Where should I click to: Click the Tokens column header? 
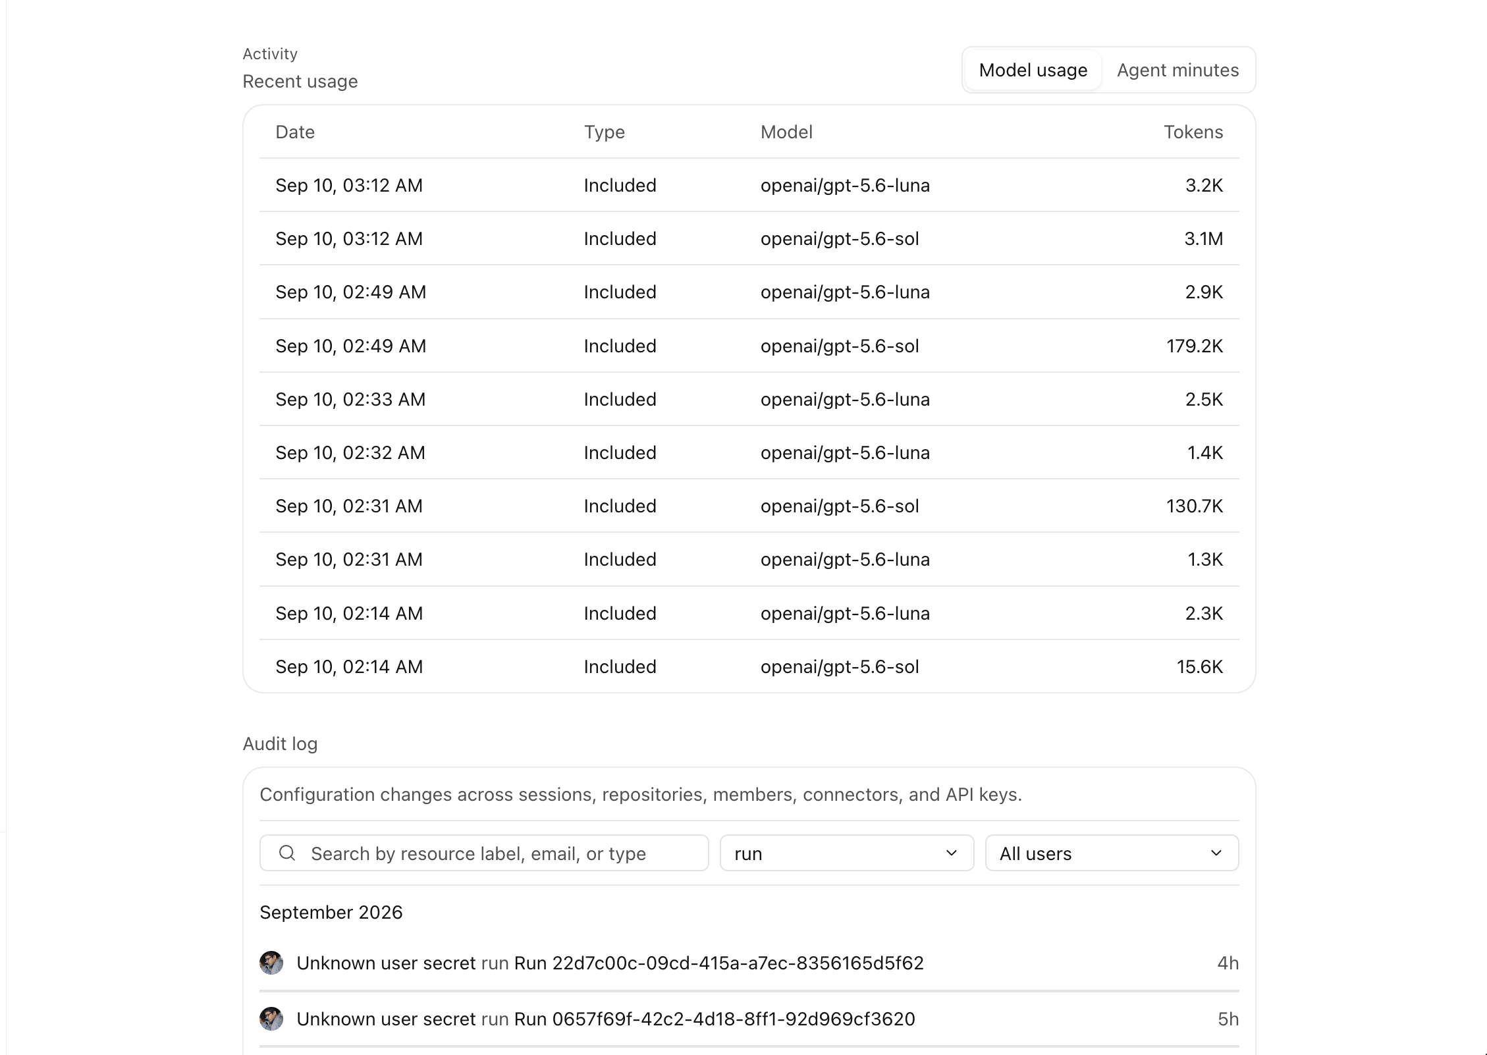[x=1193, y=132]
